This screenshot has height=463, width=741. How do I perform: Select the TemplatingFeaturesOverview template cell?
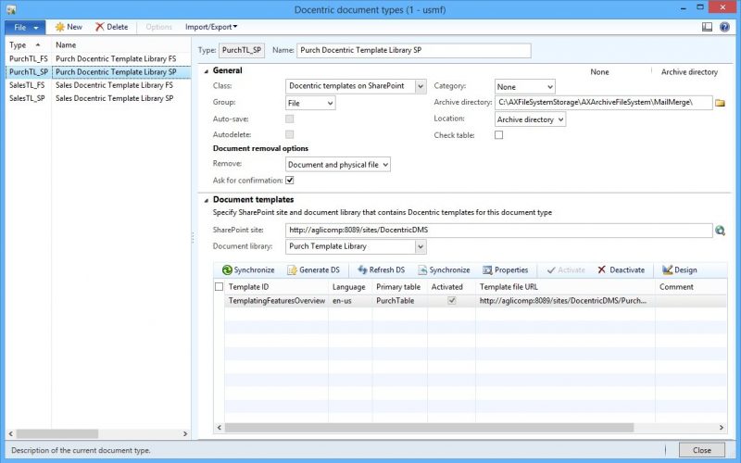pos(277,300)
